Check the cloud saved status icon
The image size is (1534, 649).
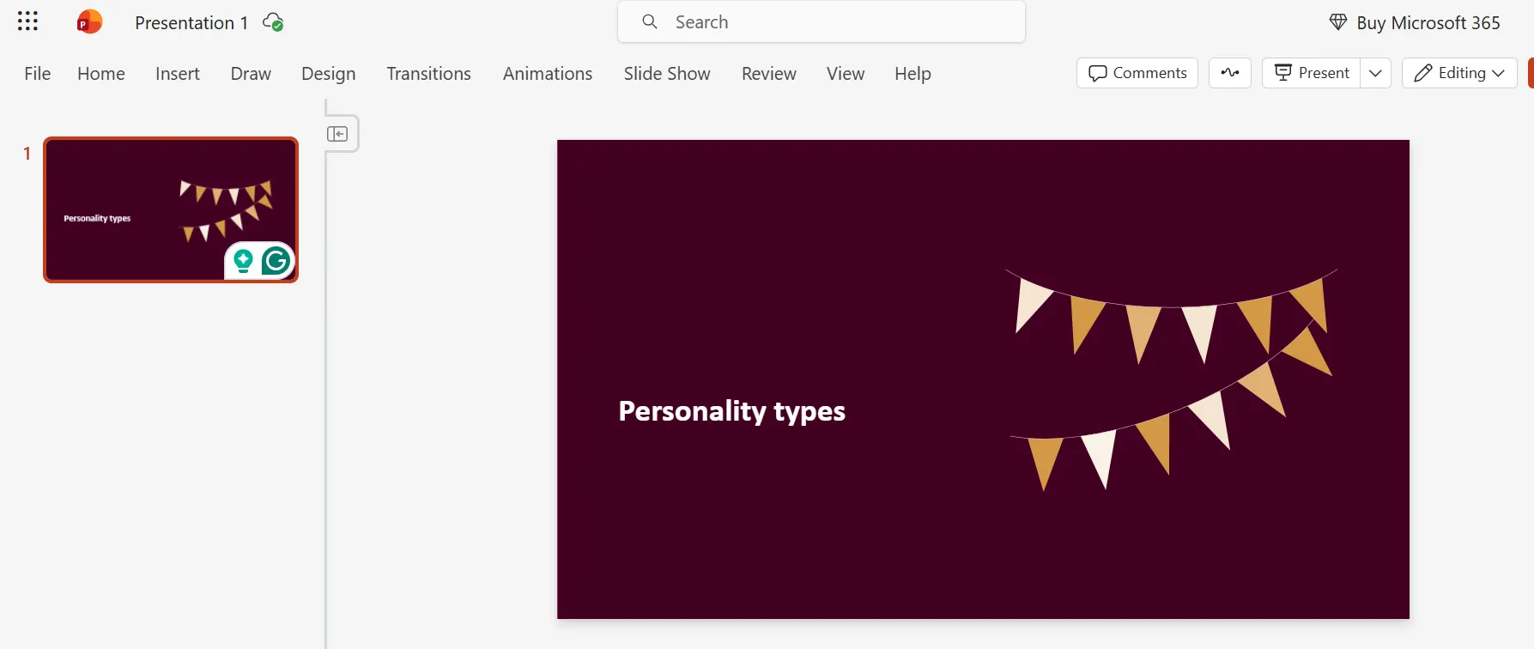pyautogui.click(x=273, y=22)
